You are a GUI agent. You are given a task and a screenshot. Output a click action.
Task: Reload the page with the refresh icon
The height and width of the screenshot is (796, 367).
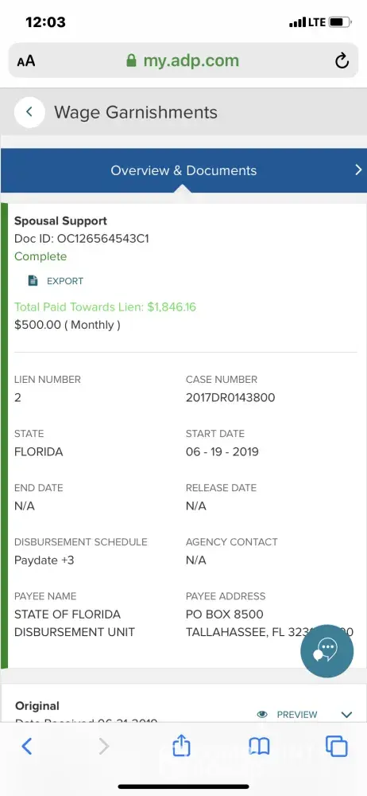coord(342,61)
